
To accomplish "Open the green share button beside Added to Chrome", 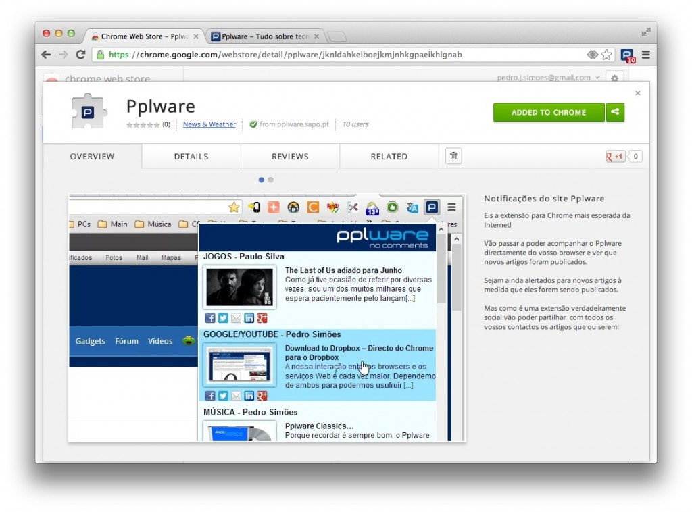I will click(x=615, y=113).
